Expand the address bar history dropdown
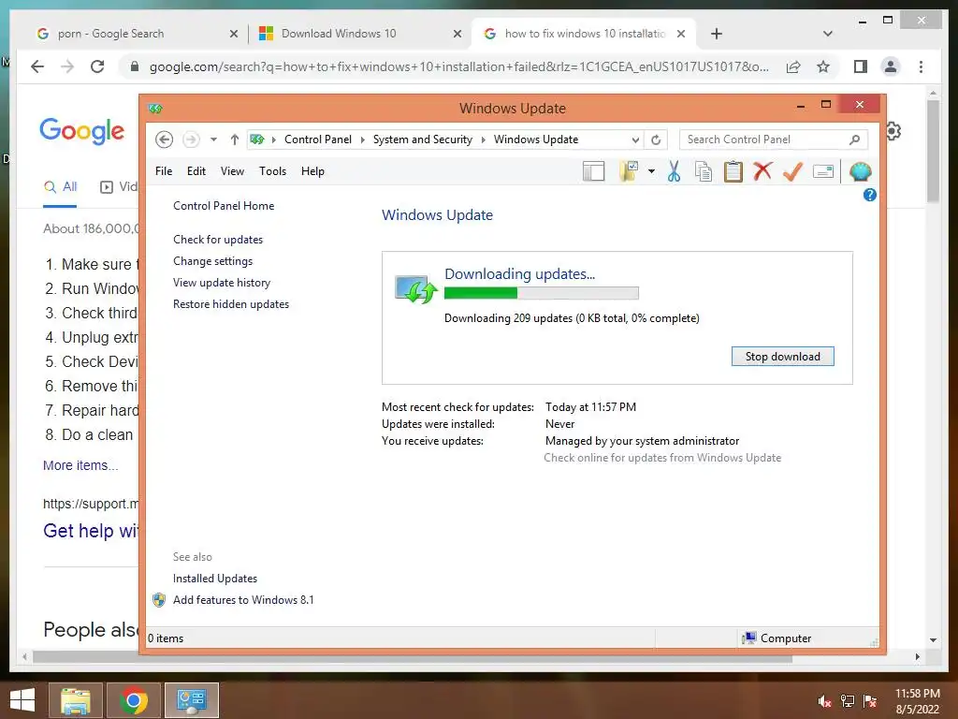958x719 pixels. [x=635, y=140]
